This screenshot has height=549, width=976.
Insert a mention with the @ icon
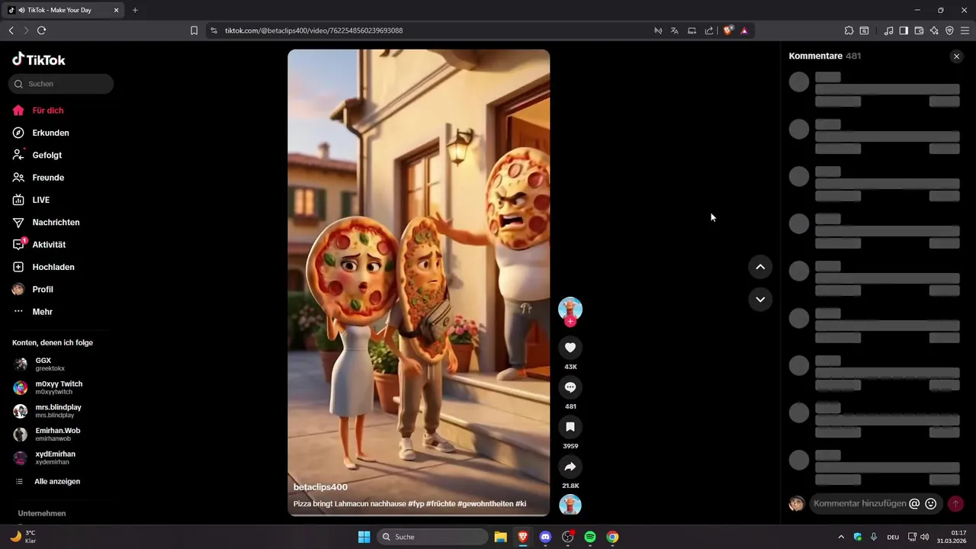[915, 504]
